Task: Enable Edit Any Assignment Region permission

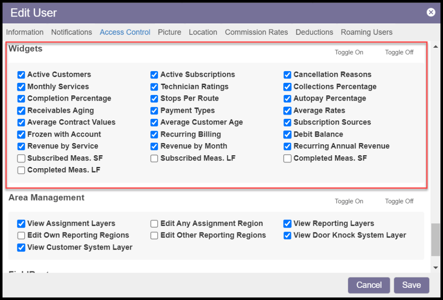Action: [154, 224]
